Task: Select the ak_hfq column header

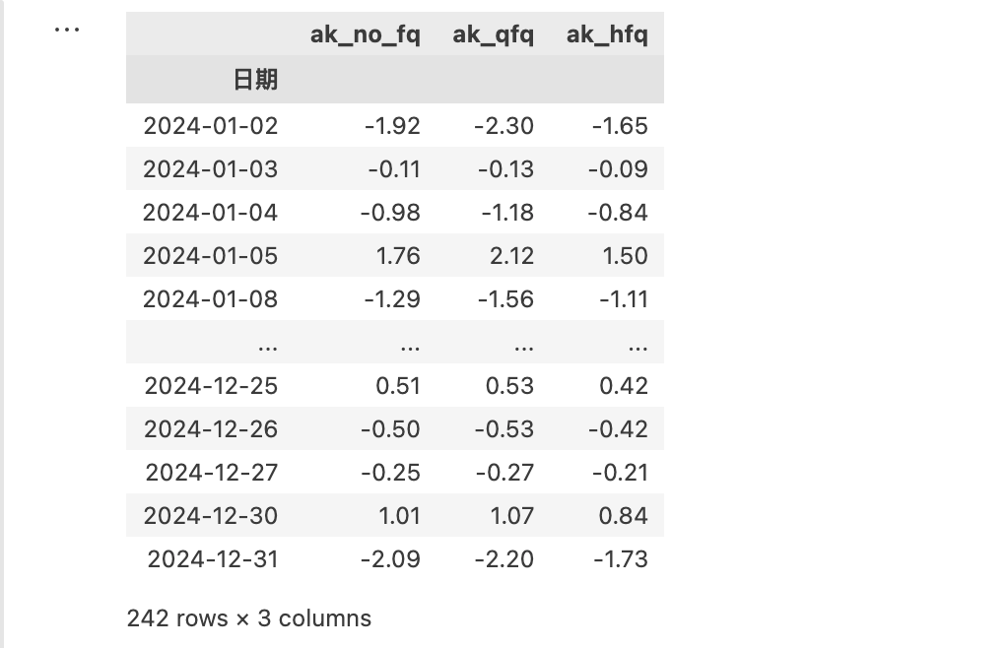Action: 607,34
